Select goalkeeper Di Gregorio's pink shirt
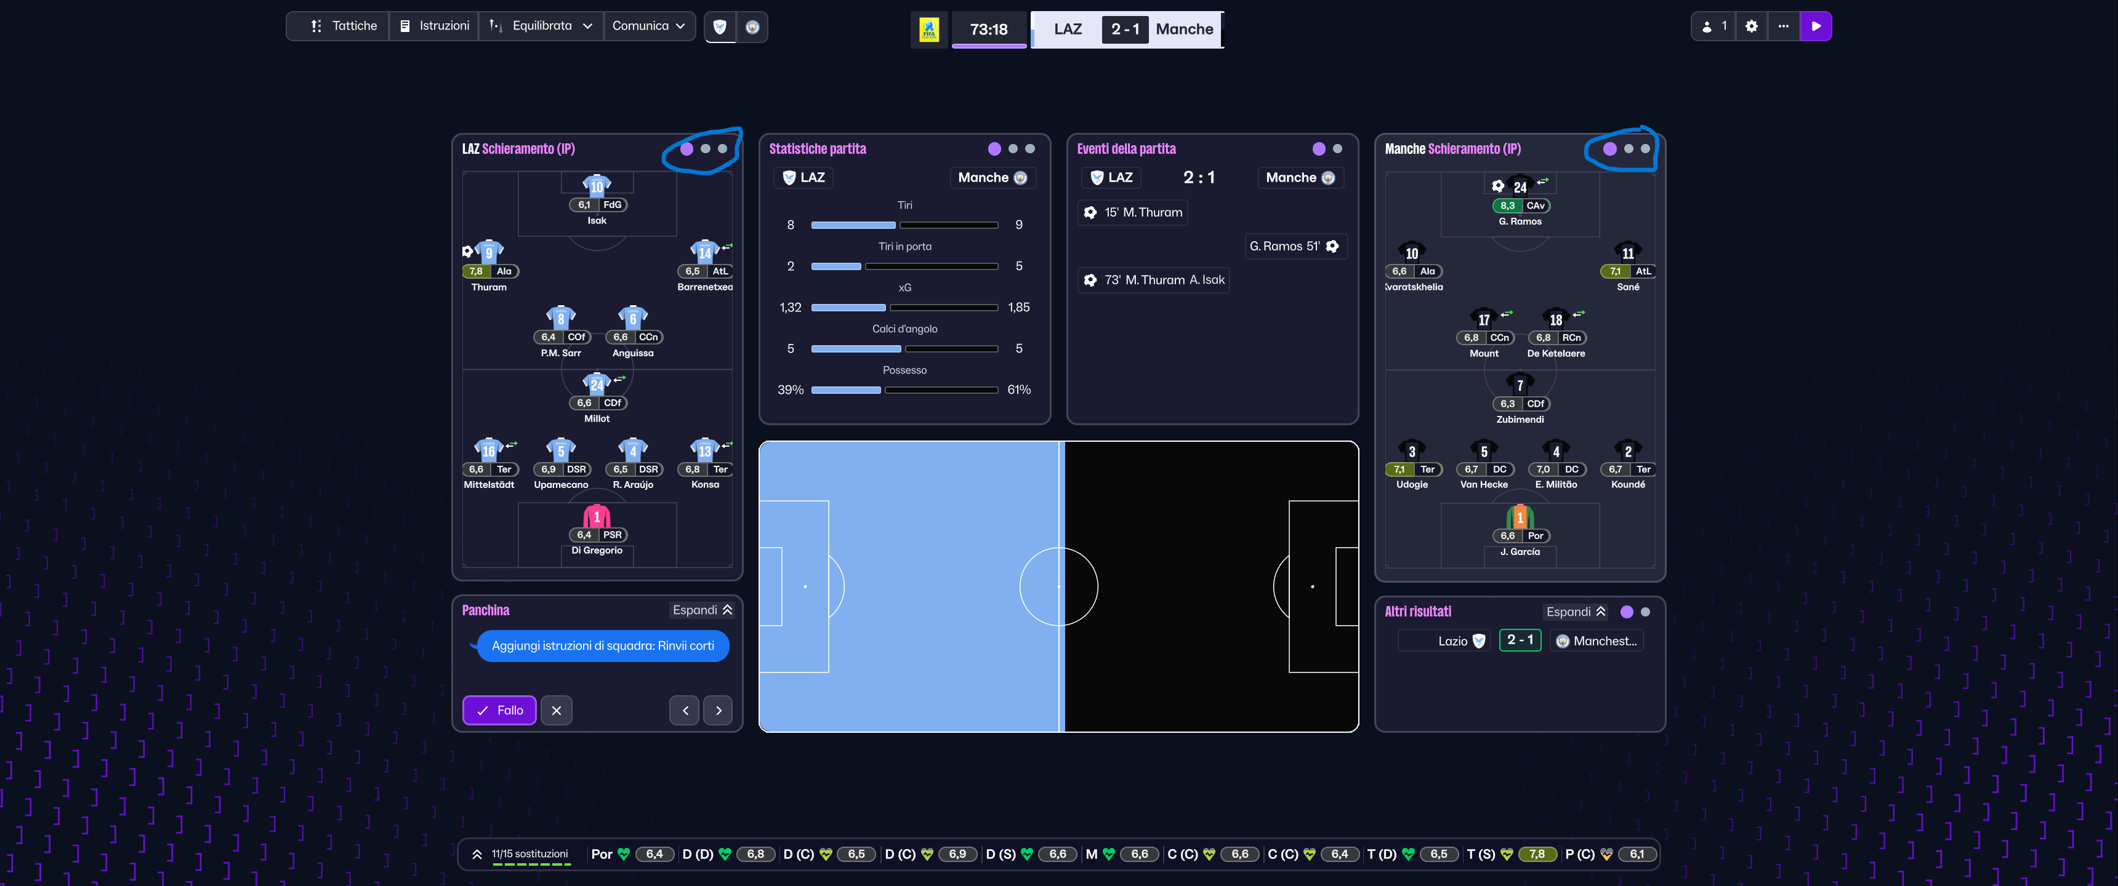This screenshot has height=886, width=2118. coord(597,517)
